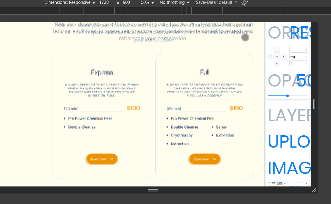Open the 'Save-Data': default dropdown
The height and width of the screenshot is (204, 331).
pos(216,3)
